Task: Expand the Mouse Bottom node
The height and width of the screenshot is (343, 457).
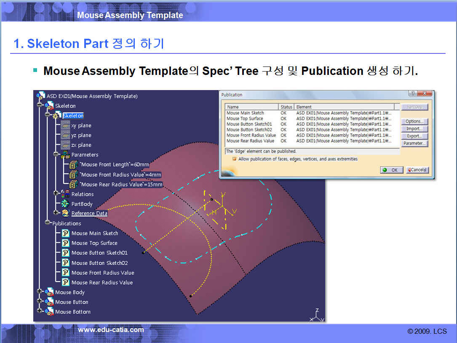Action: 39,311
